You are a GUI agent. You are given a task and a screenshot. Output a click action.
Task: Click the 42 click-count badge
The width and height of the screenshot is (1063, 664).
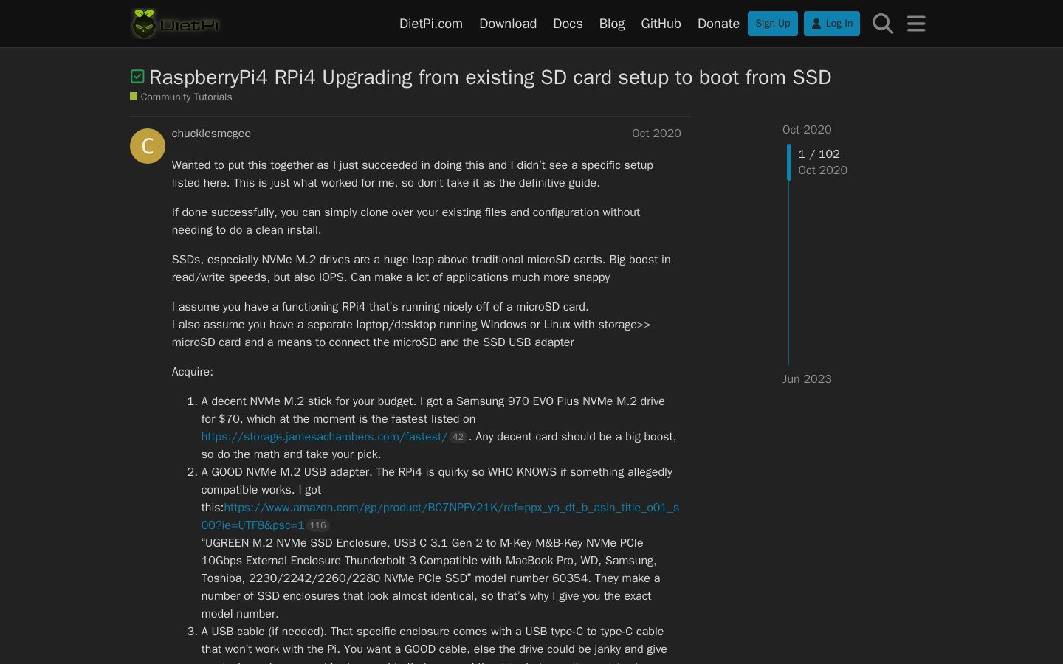point(458,437)
